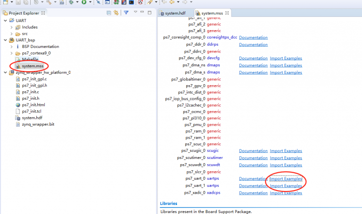Click the Build hammer icon
This screenshot has width=362, height=214.
click(x=49, y=2)
